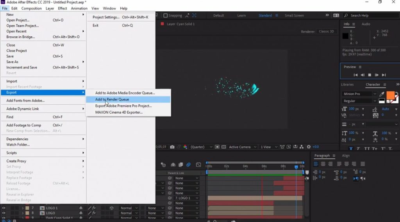Screen dimensions: 400x222
Task: Open the New submenu in File menu
Action: click(43, 14)
